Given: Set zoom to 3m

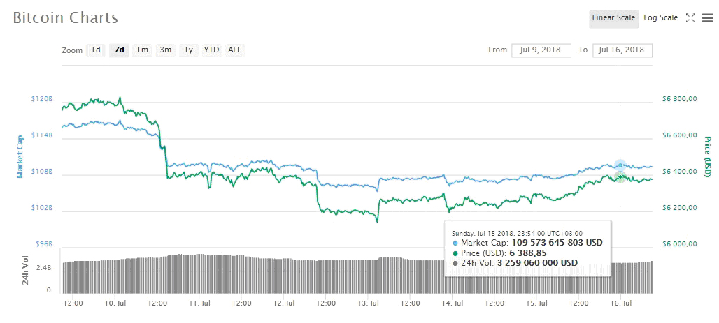Looking at the screenshot, I should pyautogui.click(x=166, y=50).
